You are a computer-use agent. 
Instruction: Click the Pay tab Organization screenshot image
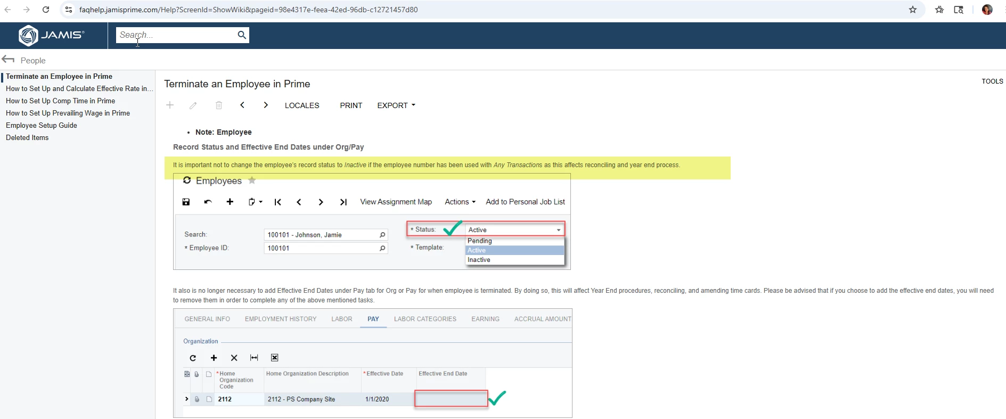(373, 363)
